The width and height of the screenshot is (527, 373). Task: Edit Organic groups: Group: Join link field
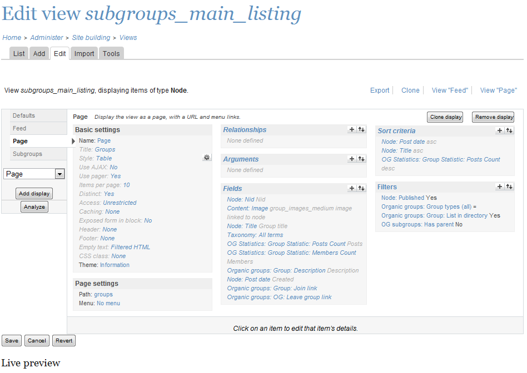tap(272, 288)
